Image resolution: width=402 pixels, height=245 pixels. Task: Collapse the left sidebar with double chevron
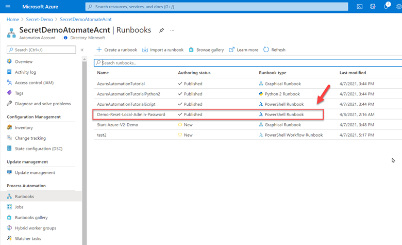[82, 50]
